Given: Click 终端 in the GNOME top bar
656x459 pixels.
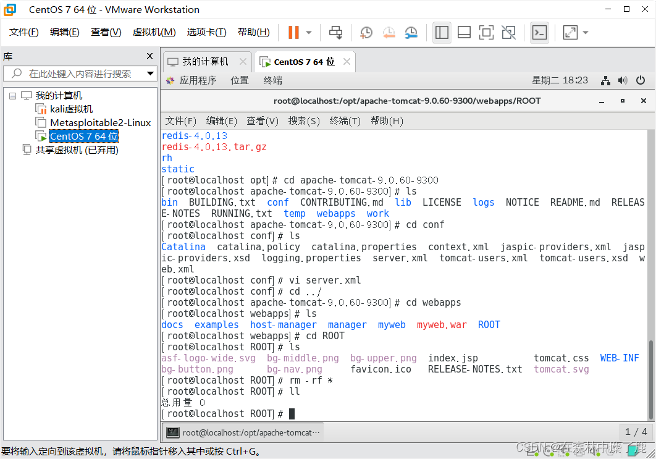Looking at the screenshot, I should (273, 80).
